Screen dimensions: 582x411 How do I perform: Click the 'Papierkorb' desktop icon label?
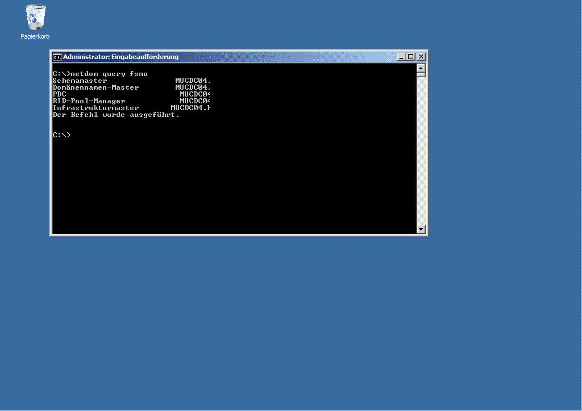coord(35,36)
